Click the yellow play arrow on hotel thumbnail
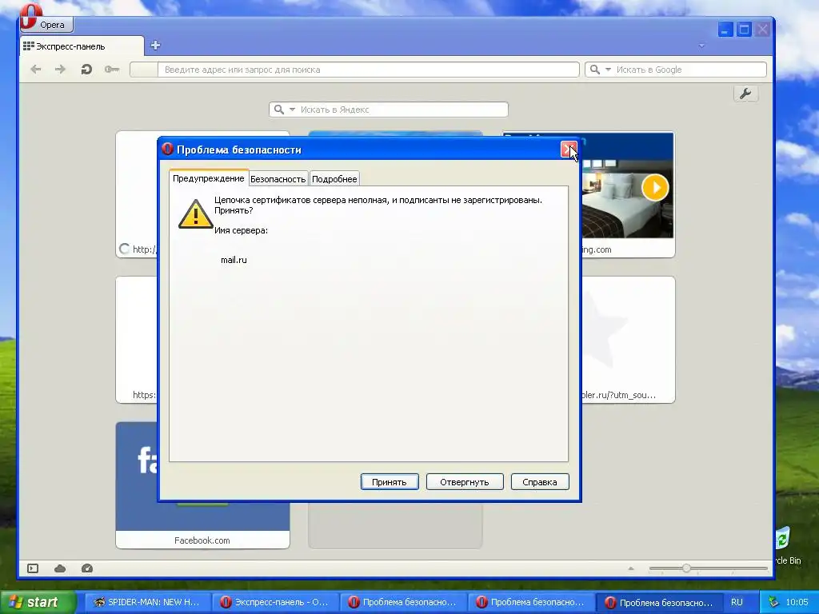The width and height of the screenshot is (819, 614). click(x=655, y=187)
